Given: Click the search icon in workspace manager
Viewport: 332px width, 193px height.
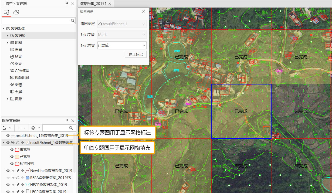Looking at the screenshot, I should pyautogui.click(x=73, y=21).
